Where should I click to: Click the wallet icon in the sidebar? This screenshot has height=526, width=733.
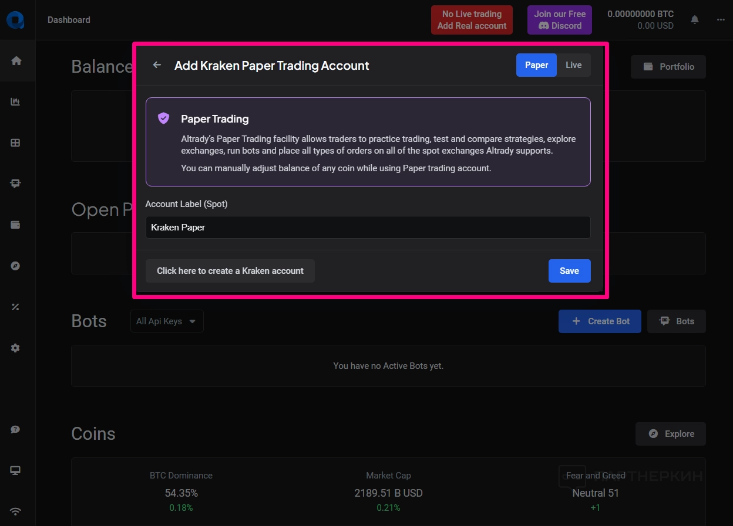[16, 225]
